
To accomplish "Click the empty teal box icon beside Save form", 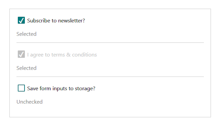I will click(21, 88).
